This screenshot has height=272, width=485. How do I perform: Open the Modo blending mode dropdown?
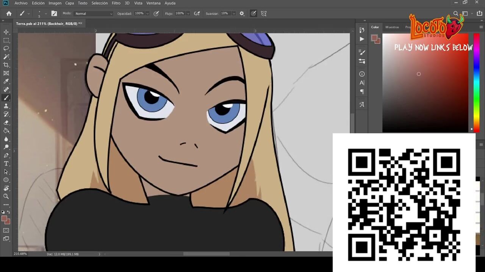94,13
